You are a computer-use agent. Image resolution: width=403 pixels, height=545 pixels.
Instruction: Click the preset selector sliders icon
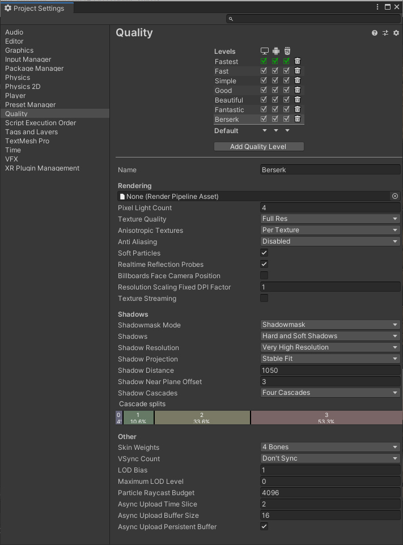pyautogui.click(x=385, y=33)
